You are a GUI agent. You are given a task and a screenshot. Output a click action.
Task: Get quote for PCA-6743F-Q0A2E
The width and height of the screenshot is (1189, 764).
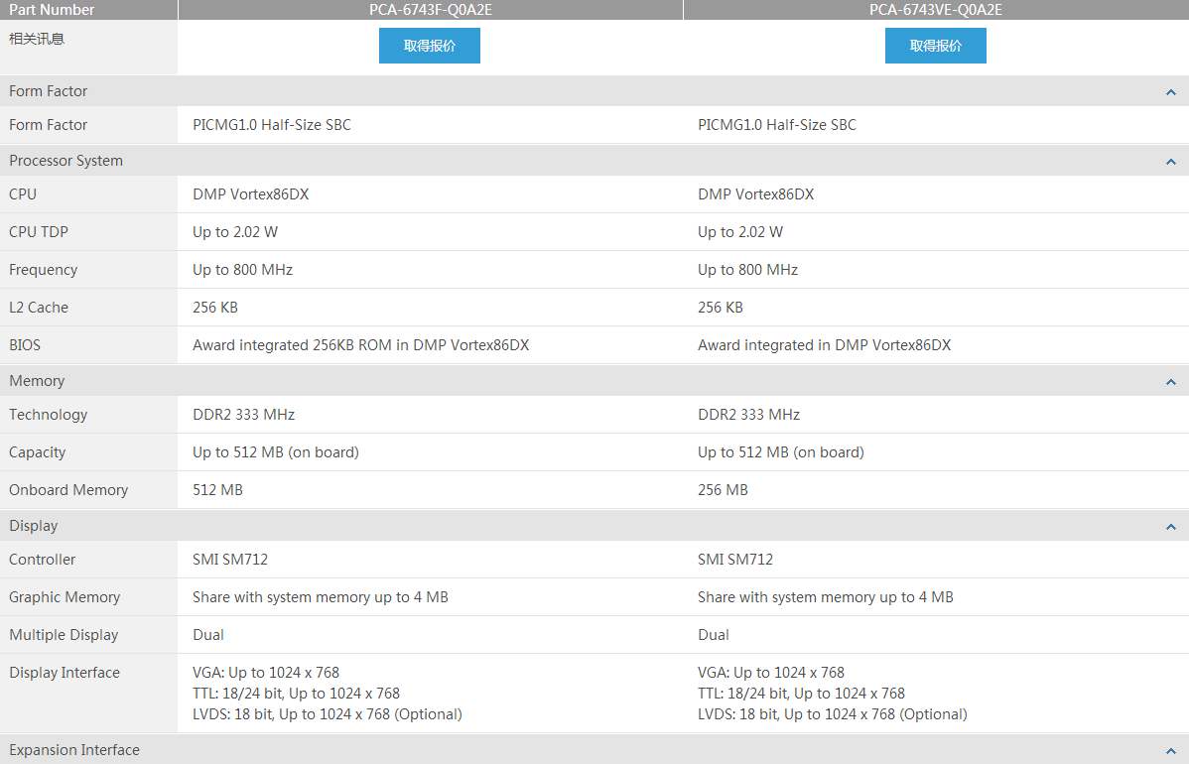[429, 46]
